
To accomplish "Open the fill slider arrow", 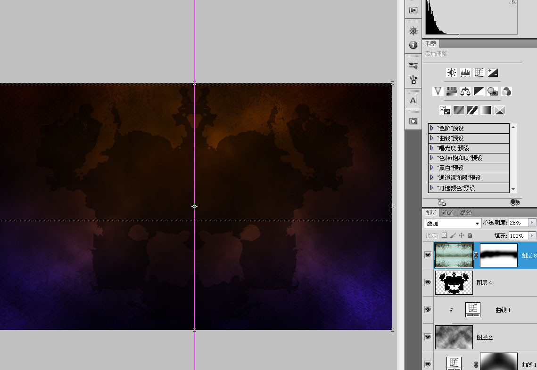I will pyautogui.click(x=532, y=236).
